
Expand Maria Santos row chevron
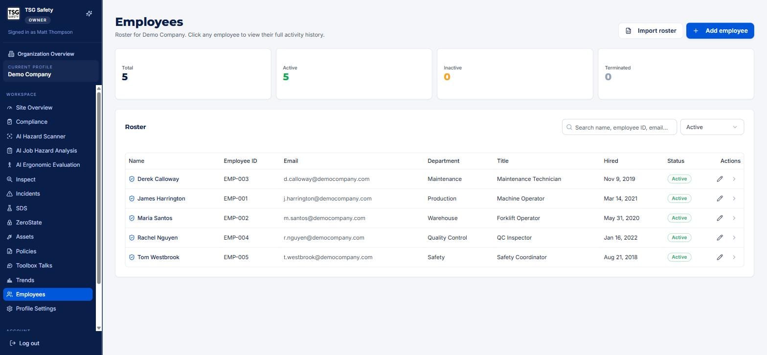(x=734, y=218)
